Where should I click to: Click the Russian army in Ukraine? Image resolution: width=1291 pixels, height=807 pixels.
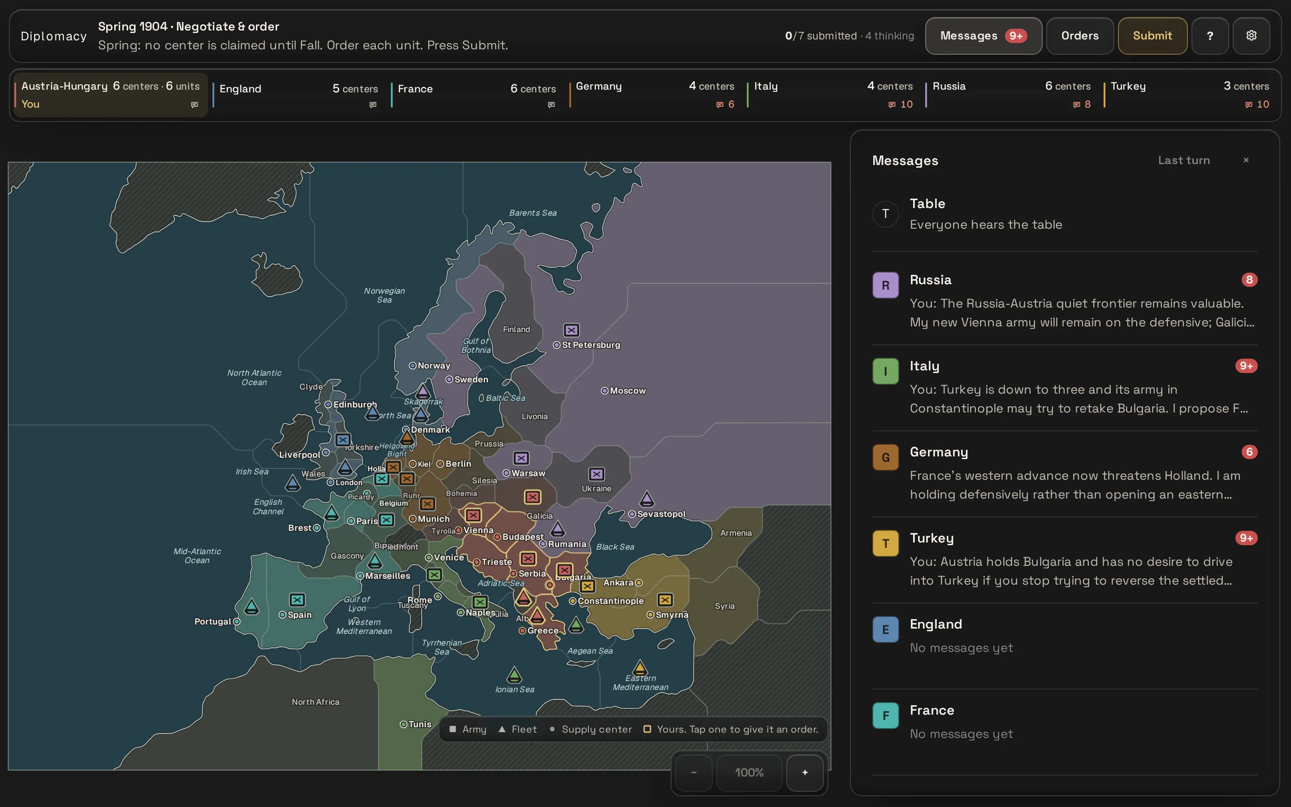597,474
